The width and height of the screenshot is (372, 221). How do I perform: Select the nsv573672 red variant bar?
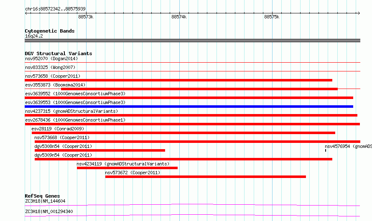click(x=206, y=177)
